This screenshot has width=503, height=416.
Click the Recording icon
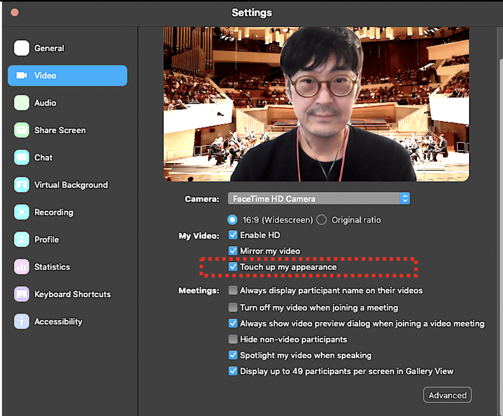coord(22,212)
